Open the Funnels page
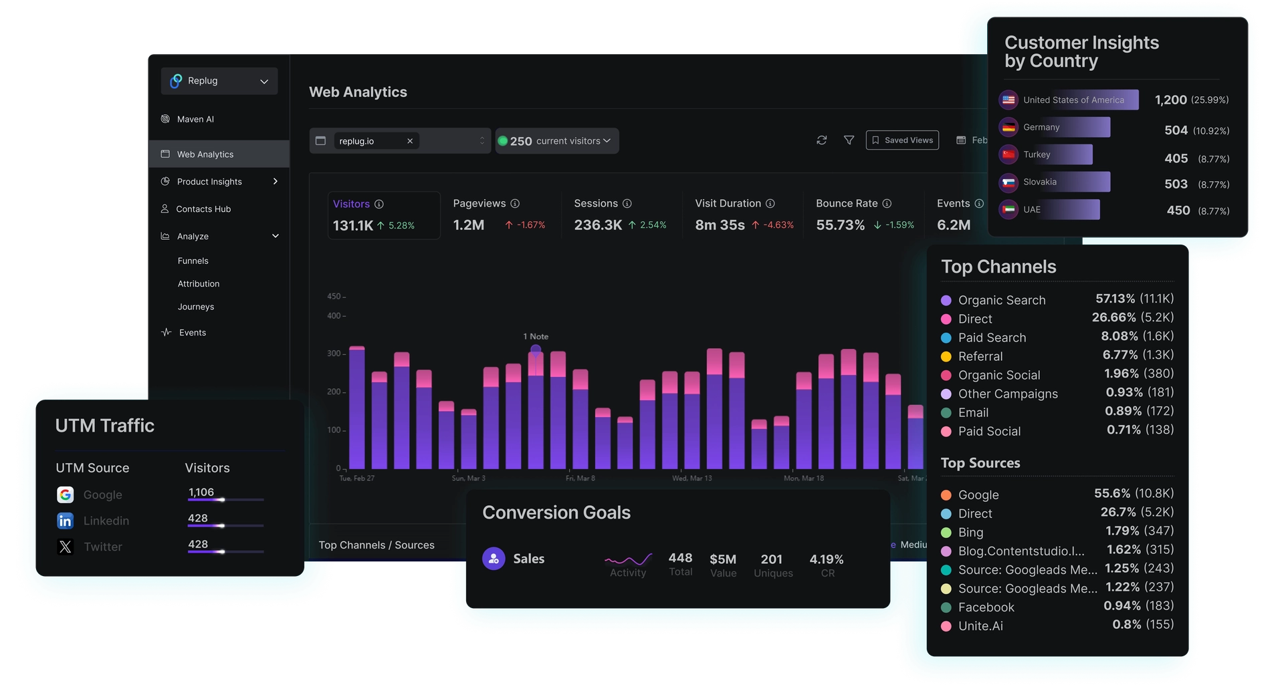 click(x=193, y=261)
